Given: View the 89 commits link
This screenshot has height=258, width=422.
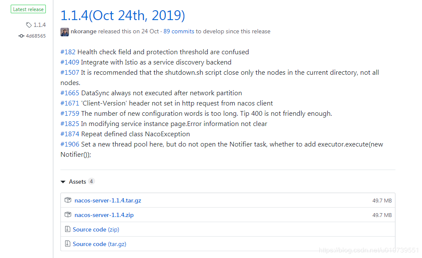Looking at the screenshot, I should pyautogui.click(x=179, y=31).
